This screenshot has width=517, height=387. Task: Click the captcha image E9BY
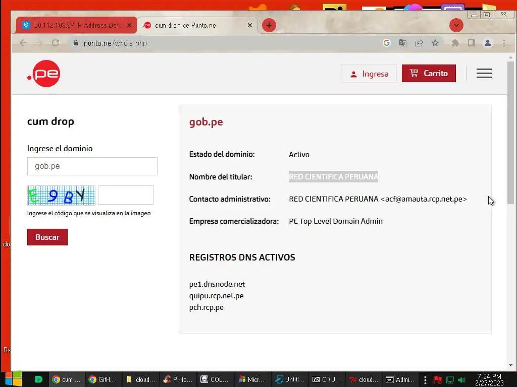(61, 196)
